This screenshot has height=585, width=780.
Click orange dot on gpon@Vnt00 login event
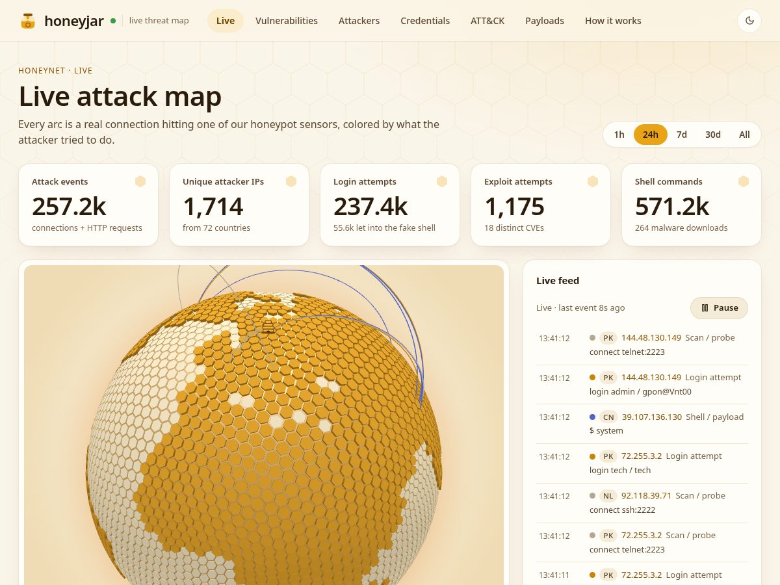coord(592,377)
